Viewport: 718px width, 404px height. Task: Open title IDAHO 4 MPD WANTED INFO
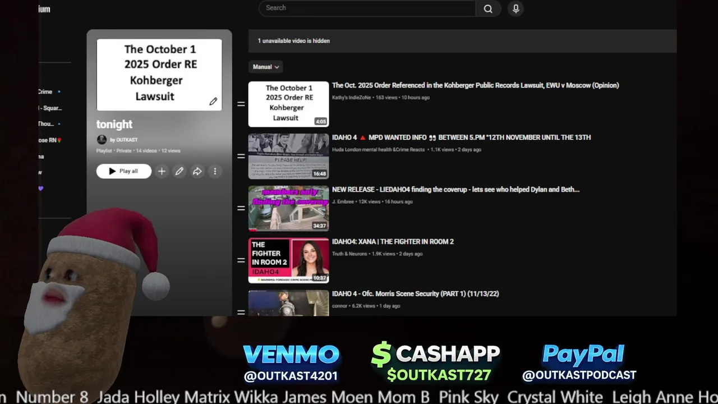tap(461, 137)
